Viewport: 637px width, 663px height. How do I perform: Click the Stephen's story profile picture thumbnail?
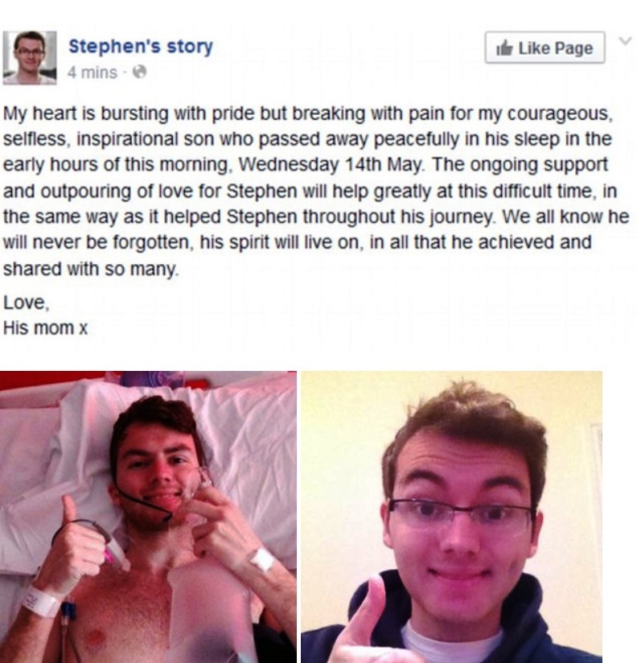(x=30, y=58)
